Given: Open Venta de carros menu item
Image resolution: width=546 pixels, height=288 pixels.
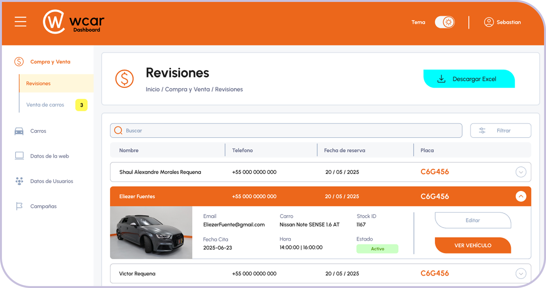Looking at the screenshot, I should tap(45, 105).
